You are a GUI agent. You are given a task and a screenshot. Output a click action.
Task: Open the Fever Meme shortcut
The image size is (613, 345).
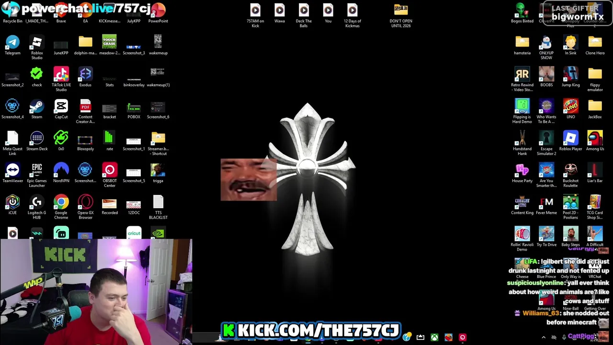pos(546,205)
